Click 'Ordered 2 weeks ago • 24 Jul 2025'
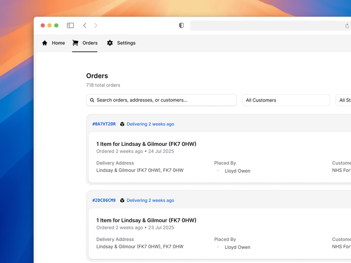The width and height of the screenshot is (351, 263). tap(135, 151)
